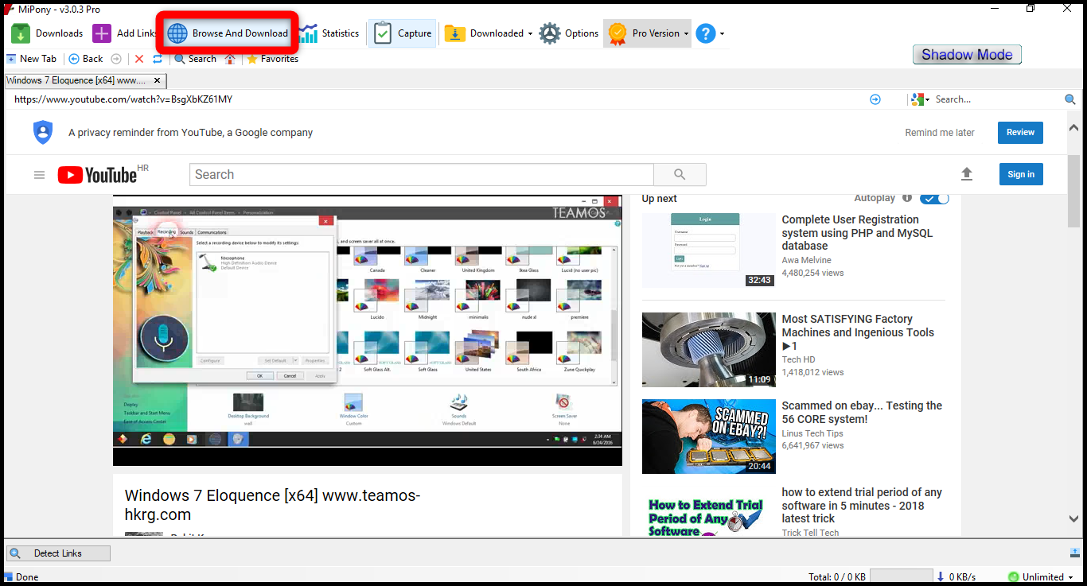
Task: Open Most SATISFYING Factory Machines title
Action: 858,332
